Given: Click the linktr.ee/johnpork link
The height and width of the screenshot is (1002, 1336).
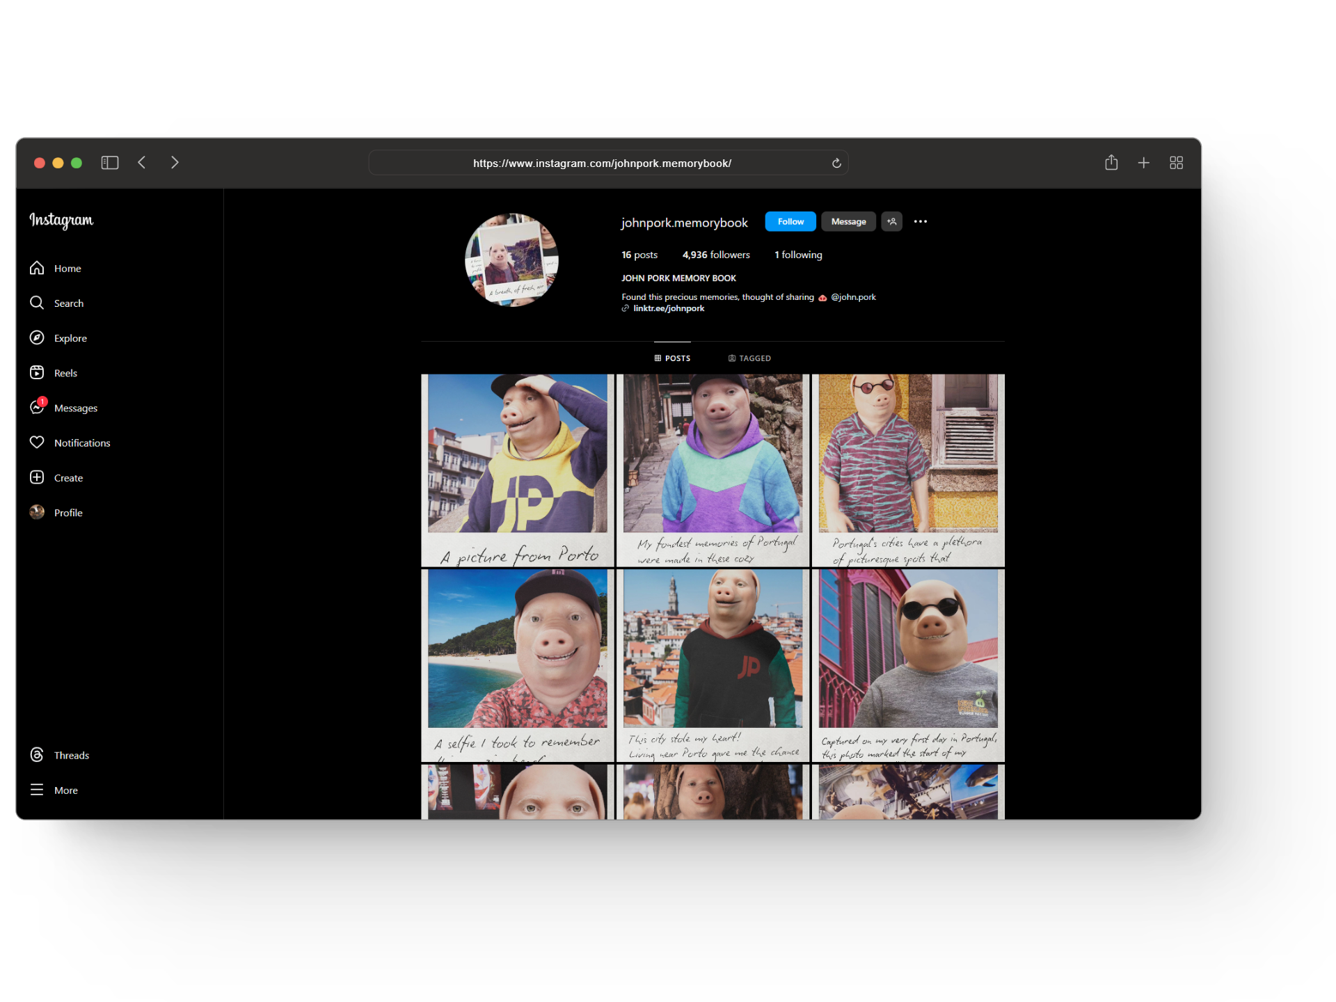Looking at the screenshot, I should pyautogui.click(x=668, y=308).
